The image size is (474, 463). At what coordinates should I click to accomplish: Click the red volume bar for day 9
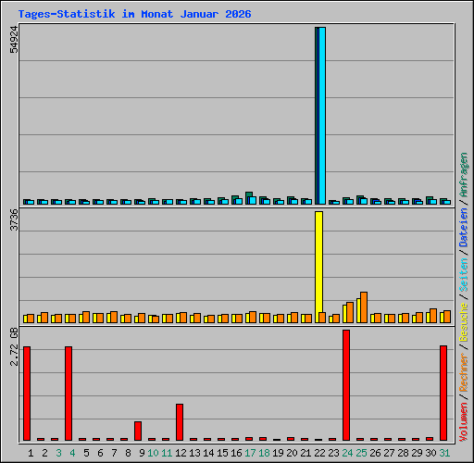(138, 431)
